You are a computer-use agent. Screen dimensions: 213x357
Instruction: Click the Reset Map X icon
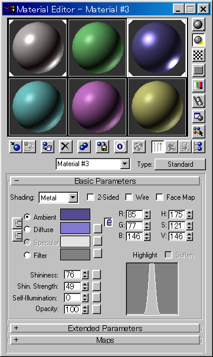click(65, 147)
